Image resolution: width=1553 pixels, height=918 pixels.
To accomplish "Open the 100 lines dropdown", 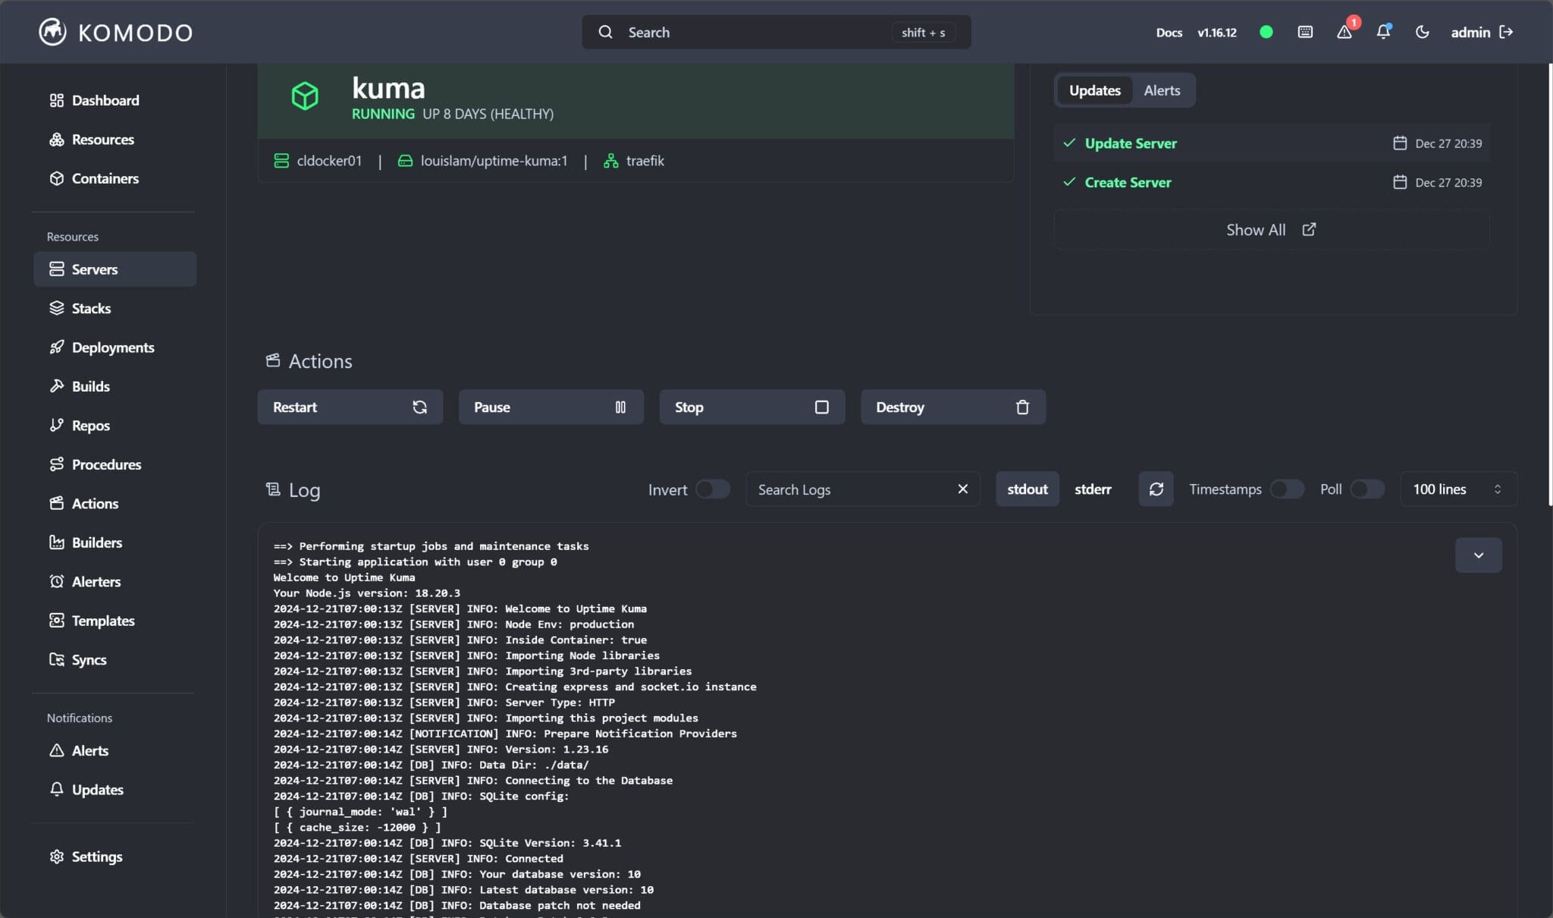I will click(1457, 489).
